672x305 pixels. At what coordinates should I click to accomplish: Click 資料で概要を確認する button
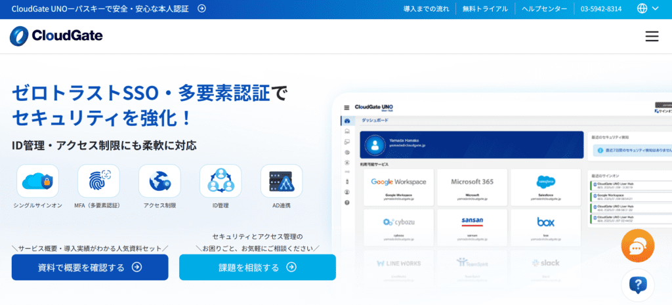90,268
